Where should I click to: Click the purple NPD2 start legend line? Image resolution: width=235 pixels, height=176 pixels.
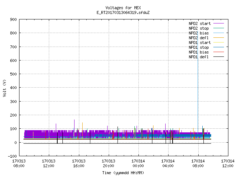219,23
